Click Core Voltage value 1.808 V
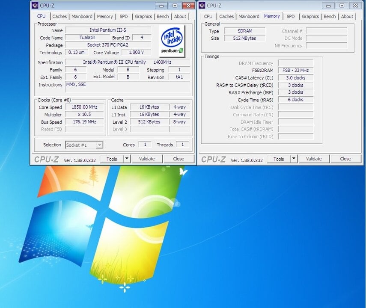The width and height of the screenshot is (366, 308). pyautogui.click(x=137, y=52)
